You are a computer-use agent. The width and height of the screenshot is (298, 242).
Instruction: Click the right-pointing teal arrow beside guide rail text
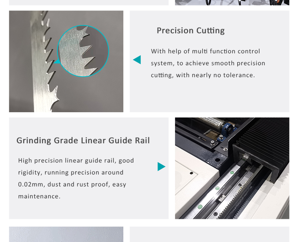161,166
